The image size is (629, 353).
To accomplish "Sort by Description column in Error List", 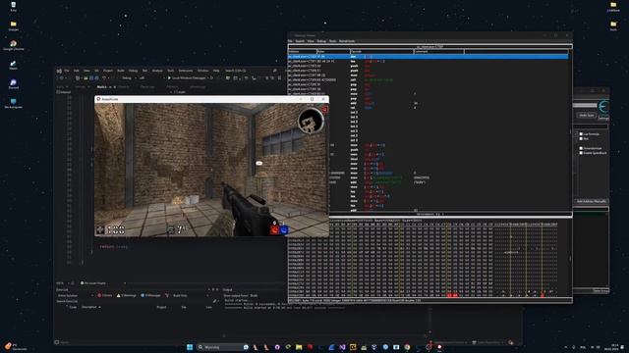I will coord(91,307).
